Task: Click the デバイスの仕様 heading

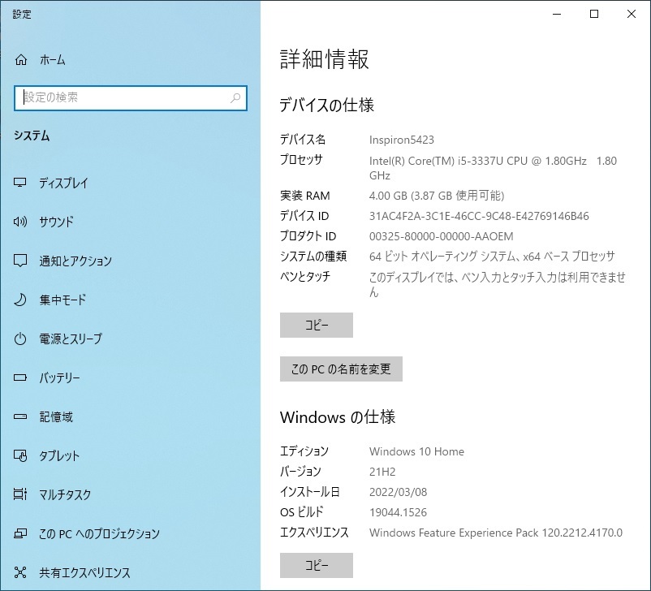Action: [x=327, y=105]
